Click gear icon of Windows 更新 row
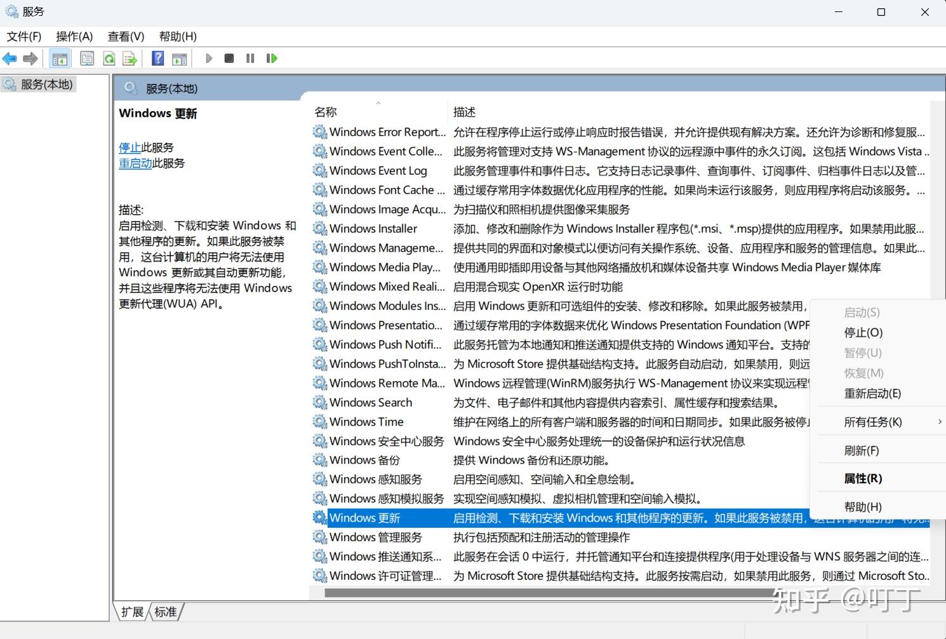Screen dimensions: 946x639 [320, 518]
